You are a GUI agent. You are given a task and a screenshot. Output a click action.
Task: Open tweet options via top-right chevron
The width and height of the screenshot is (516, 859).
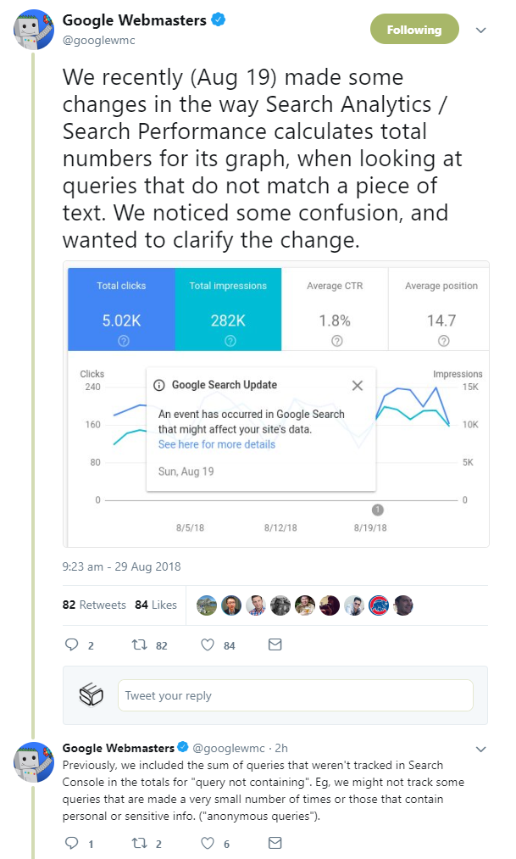(x=481, y=29)
